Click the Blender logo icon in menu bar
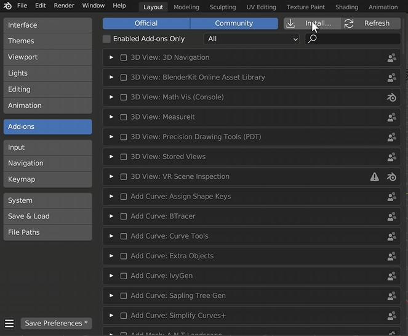The height and width of the screenshot is (336, 408). (7, 6)
